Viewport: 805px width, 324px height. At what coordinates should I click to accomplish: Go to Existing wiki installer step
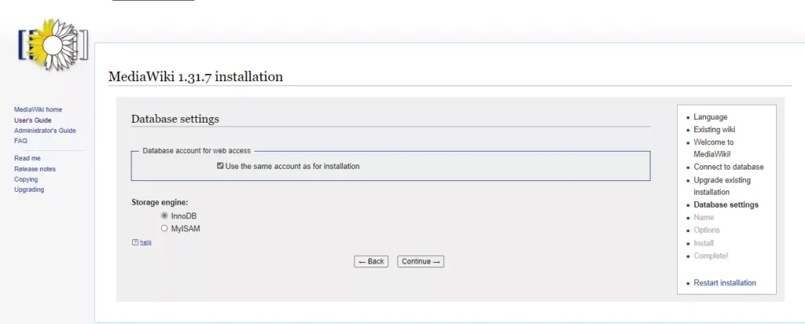[714, 130]
